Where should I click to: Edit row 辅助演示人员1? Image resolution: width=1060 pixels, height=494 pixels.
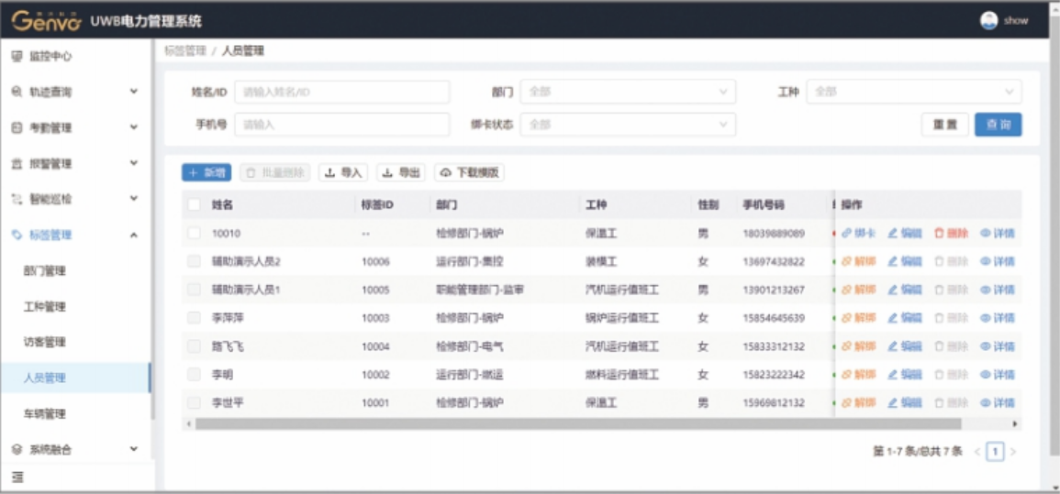coord(905,291)
